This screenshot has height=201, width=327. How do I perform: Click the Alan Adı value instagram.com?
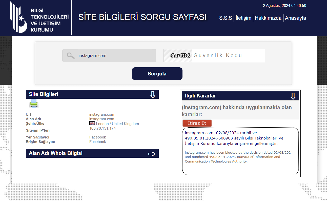tap(102, 119)
